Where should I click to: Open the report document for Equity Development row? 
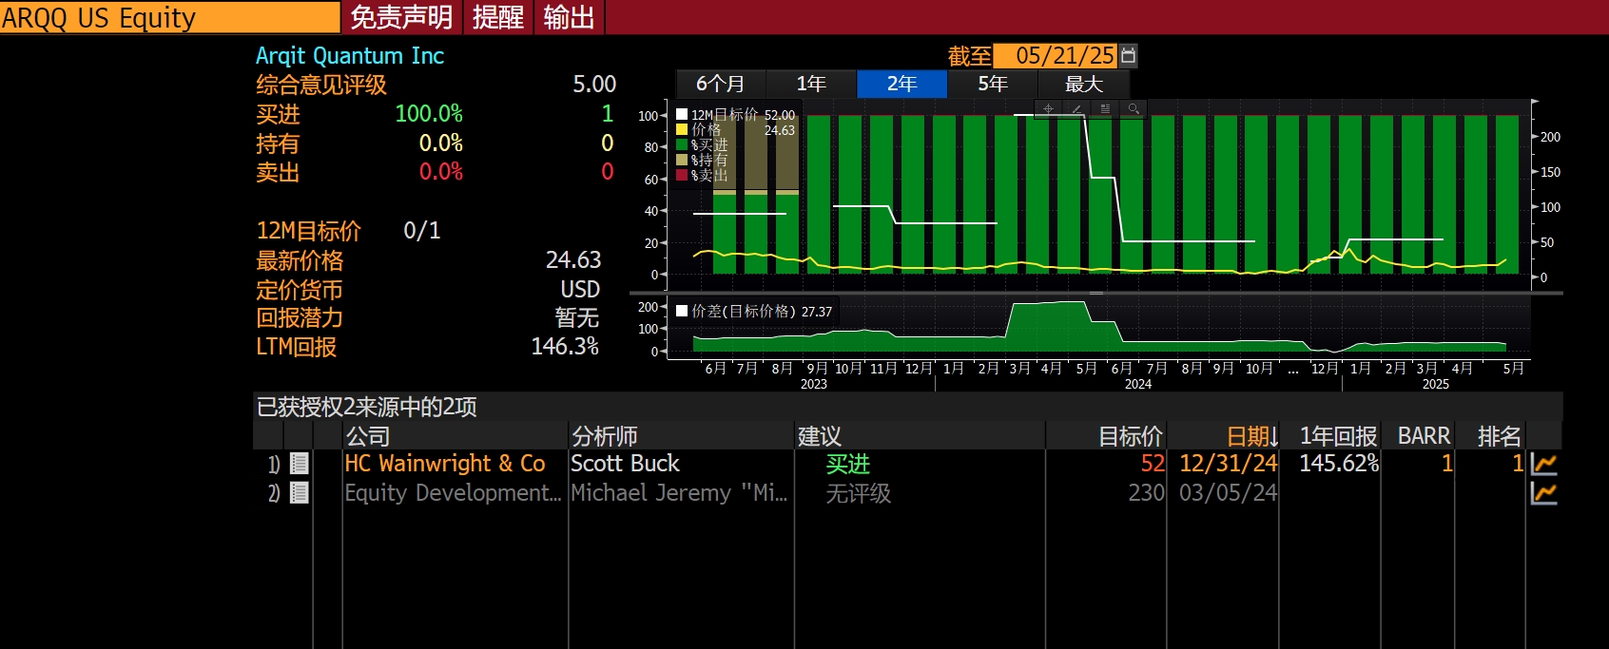300,493
